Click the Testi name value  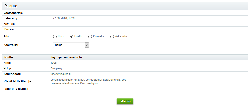pyautogui.click(x=53, y=63)
